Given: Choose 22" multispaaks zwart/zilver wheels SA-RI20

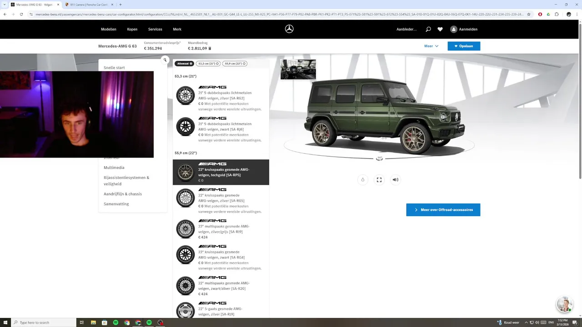Looking at the screenshot, I should [221, 286].
